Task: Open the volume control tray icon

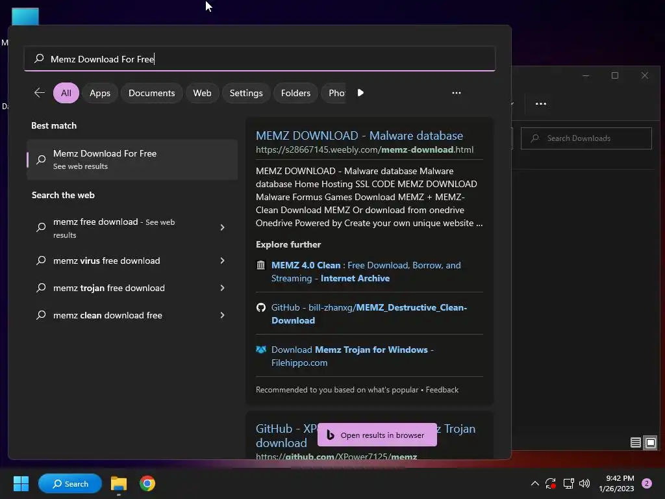Action: point(584,483)
